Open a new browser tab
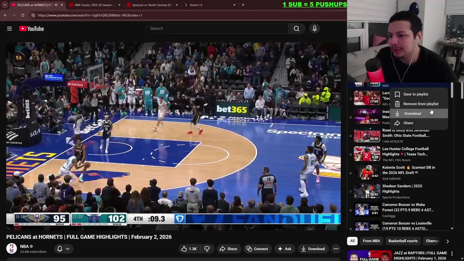Image resolution: width=464 pixels, height=261 pixels. coord(243,5)
